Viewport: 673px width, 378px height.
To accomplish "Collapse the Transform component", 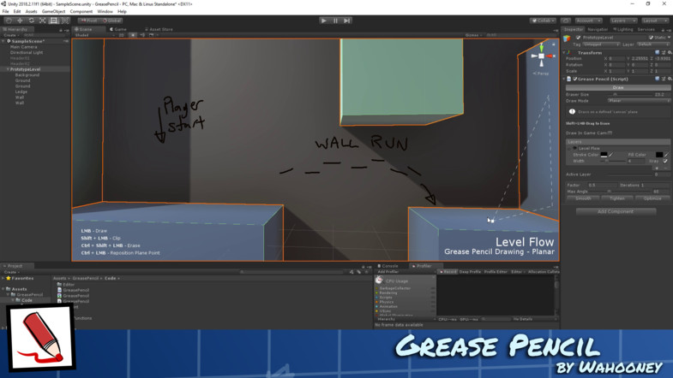I will 564,53.
